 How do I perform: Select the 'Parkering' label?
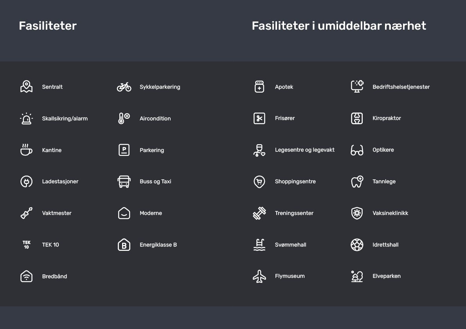click(152, 150)
